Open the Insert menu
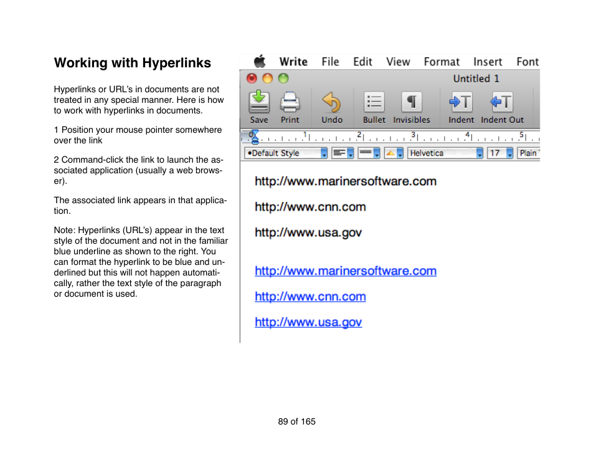 click(488, 62)
